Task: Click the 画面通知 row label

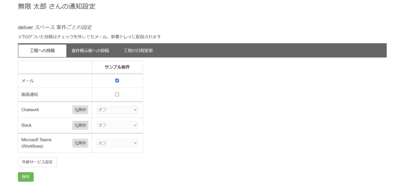Action: coord(30,95)
